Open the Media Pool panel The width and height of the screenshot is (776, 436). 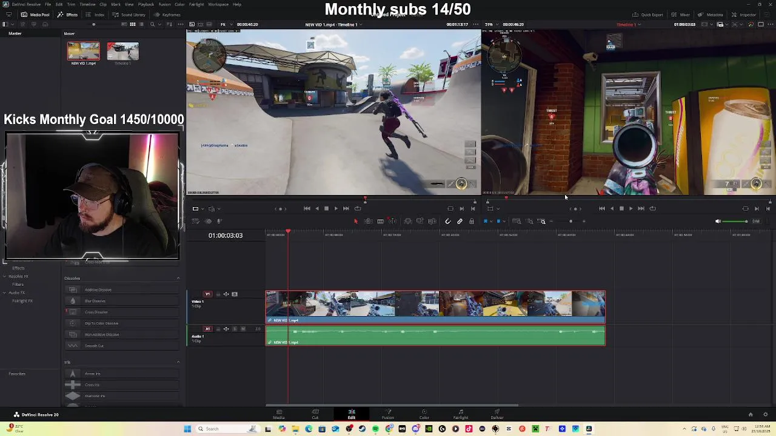[35, 15]
